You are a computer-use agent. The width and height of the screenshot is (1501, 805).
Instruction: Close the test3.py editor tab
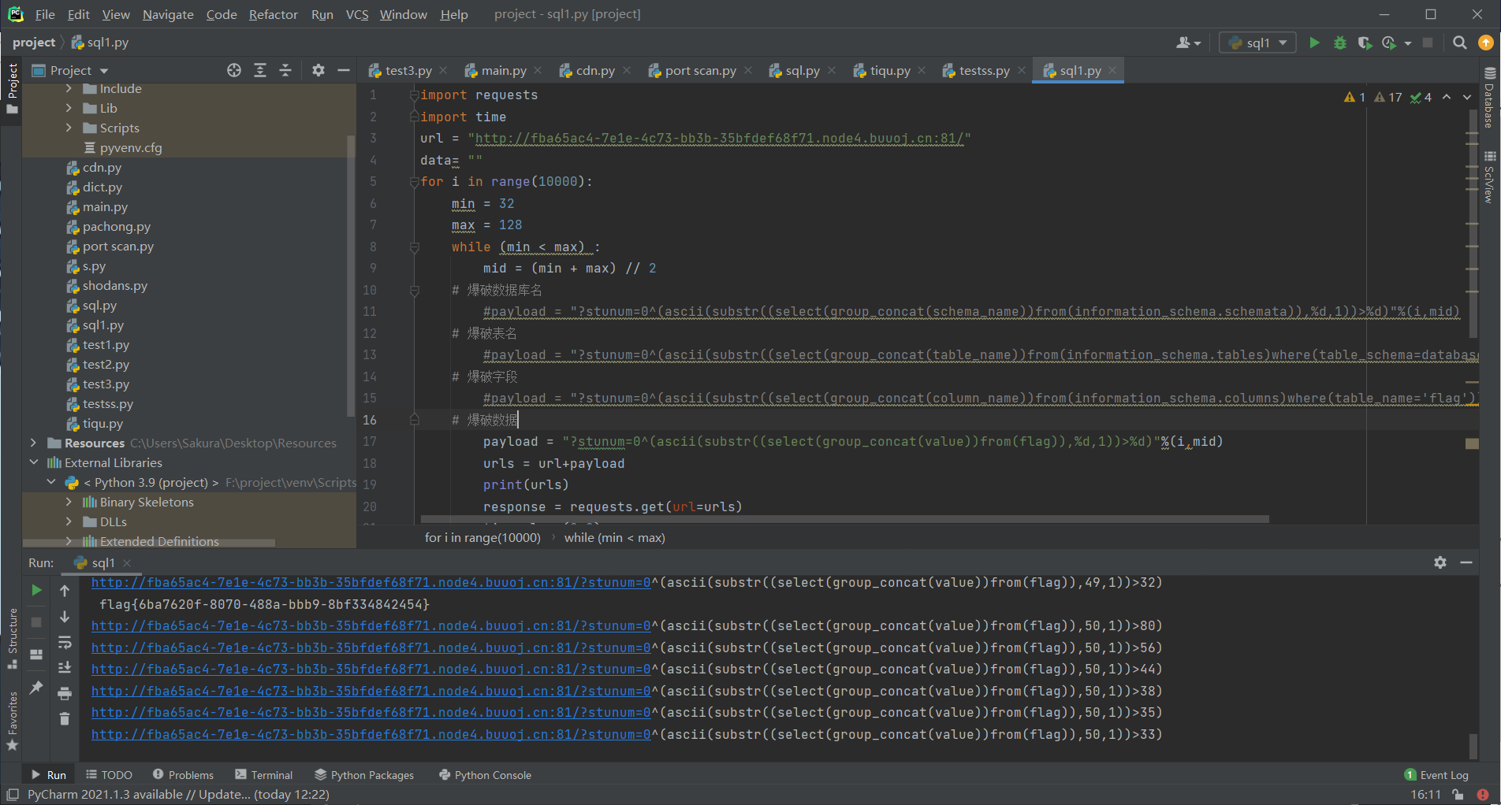tap(444, 70)
